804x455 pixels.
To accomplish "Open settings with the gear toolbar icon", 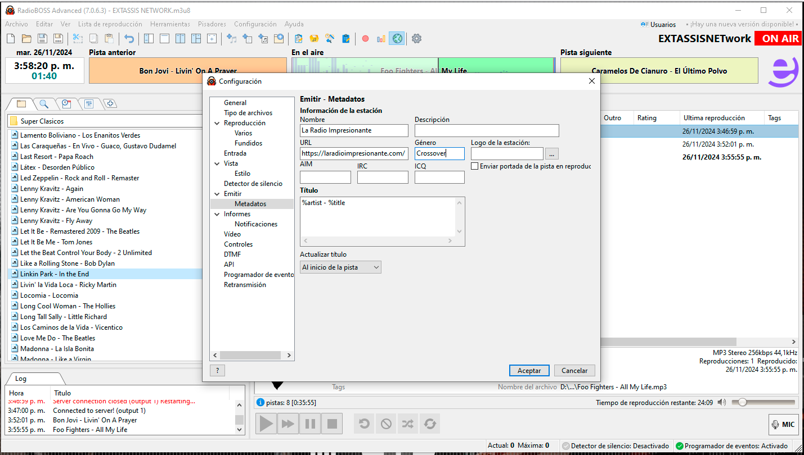I will pos(416,38).
